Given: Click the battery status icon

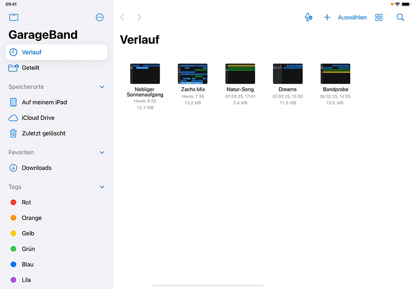Looking at the screenshot, I should 406,4.
